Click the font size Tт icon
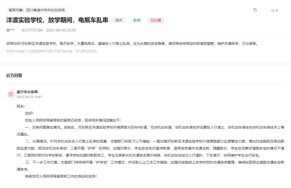Image resolution: width=291 pixels, height=188 pixels. 255,10
